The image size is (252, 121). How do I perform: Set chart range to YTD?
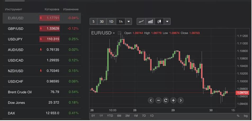(110, 116)
